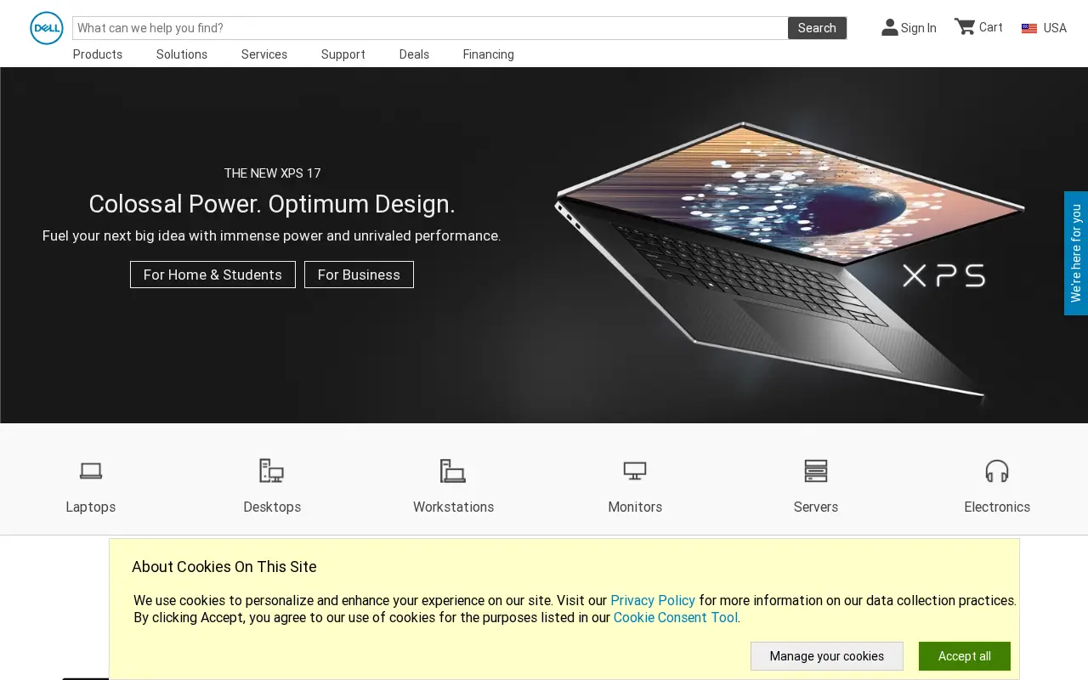The image size is (1088, 680).
Task: Open the Laptops category icon
Action: [x=91, y=470]
